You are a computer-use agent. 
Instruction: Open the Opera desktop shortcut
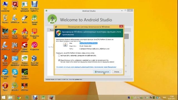5,87
